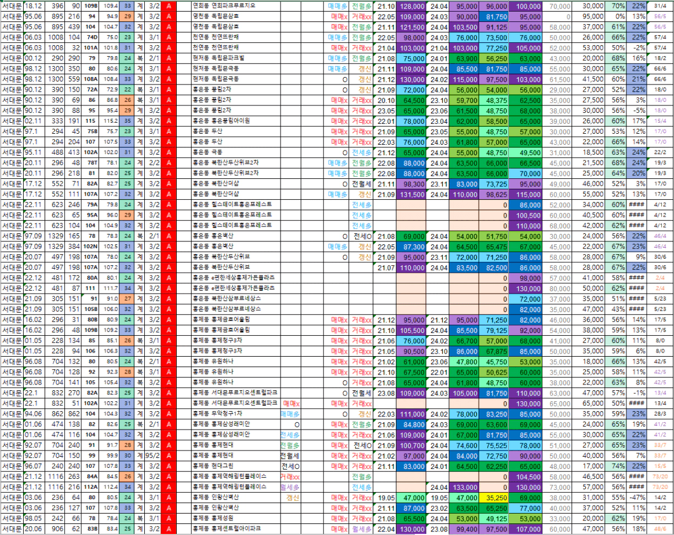Image resolution: width=674 pixels, height=535 pixels.
Task: Click the cell with value 51,750
Action: [x=493, y=236]
